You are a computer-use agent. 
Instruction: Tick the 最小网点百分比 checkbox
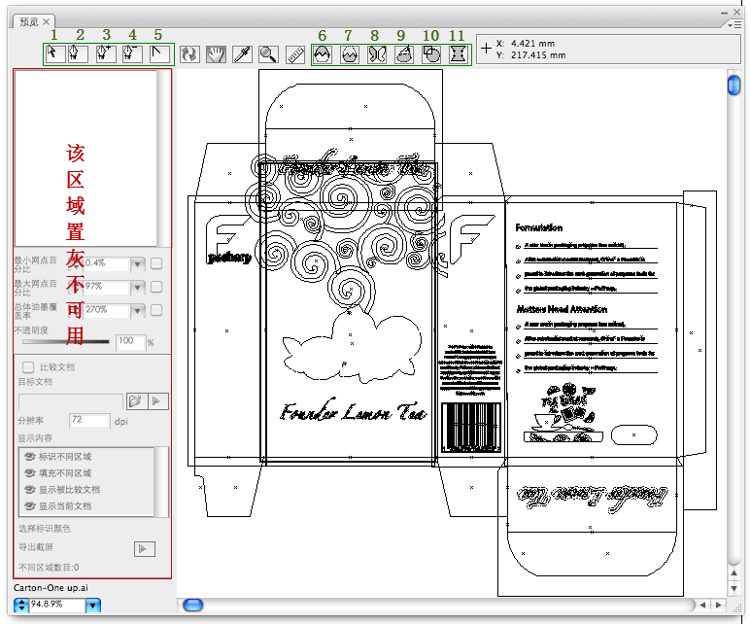(156, 262)
